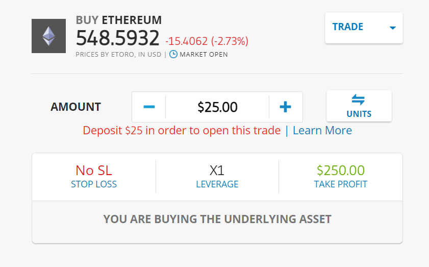Click the Ethereum logo icon
This screenshot has height=267, width=429.
pyautogui.click(x=48, y=36)
